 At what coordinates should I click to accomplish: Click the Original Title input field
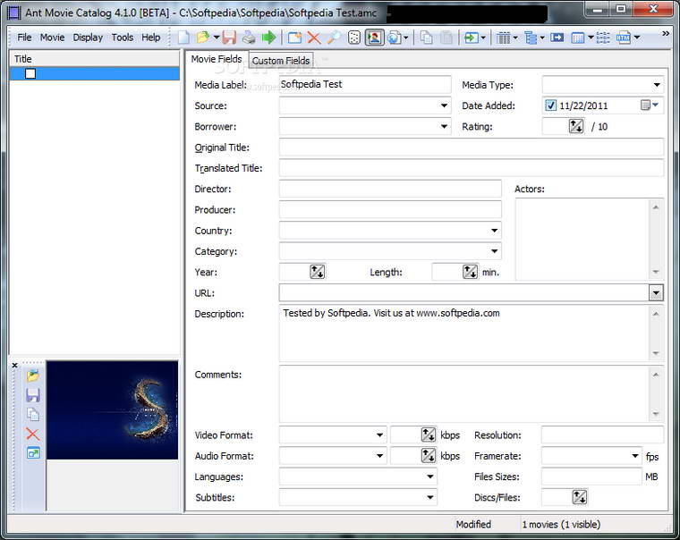[471, 148]
